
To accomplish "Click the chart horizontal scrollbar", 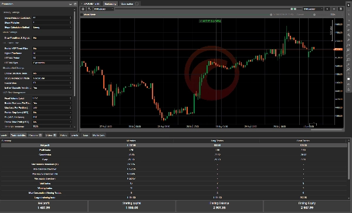I will click(327, 130).
